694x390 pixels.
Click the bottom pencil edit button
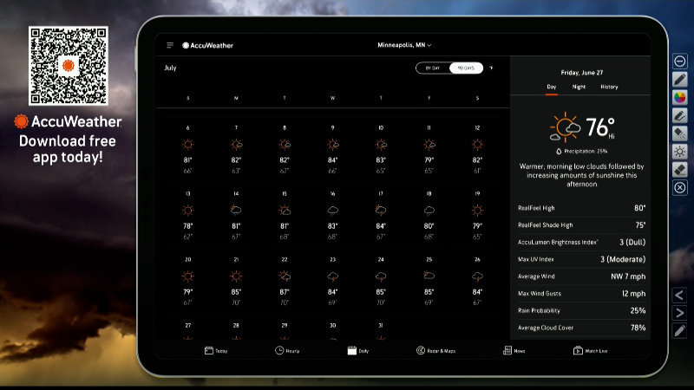pyautogui.click(x=680, y=331)
